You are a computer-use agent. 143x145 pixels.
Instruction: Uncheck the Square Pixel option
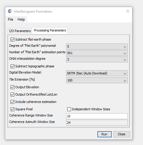click(12, 109)
